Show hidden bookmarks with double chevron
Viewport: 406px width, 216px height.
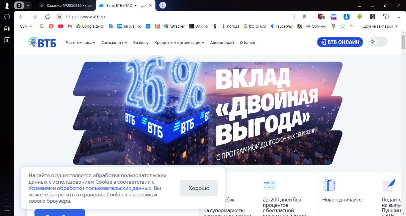(x=351, y=26)
